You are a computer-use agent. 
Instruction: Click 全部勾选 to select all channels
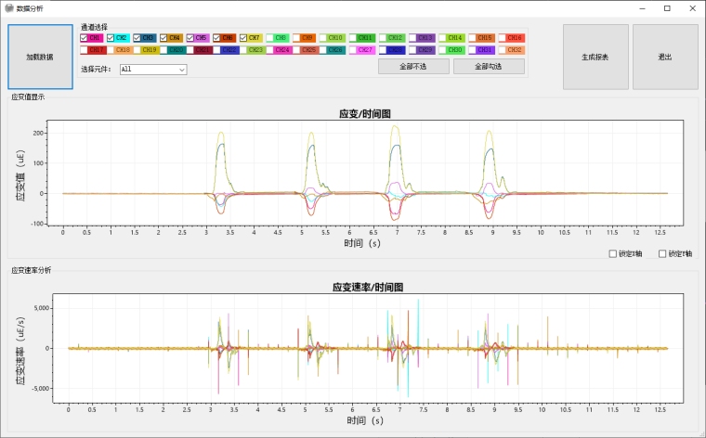click(489, 67)
